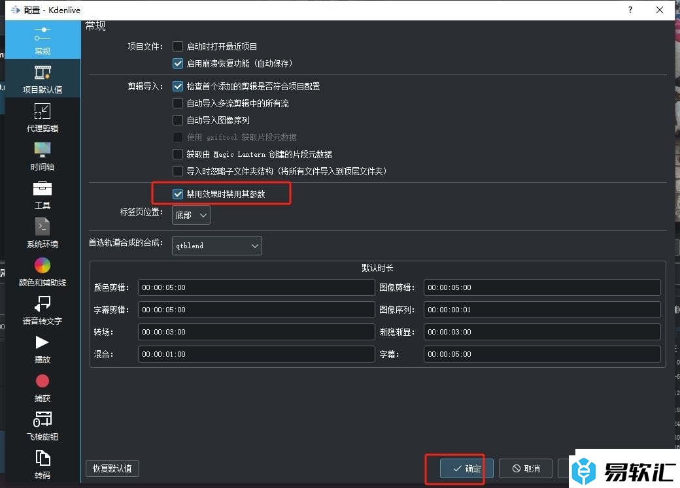This screenshot has height=488, width=680.
Task: Open the 时间轴 timeline settings page
Action: pyautogui.click(x=42, y=155)
